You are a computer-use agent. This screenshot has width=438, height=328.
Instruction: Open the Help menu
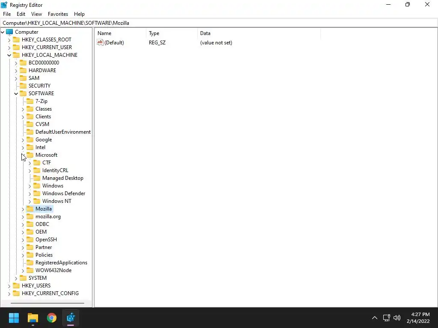point(79,14)
